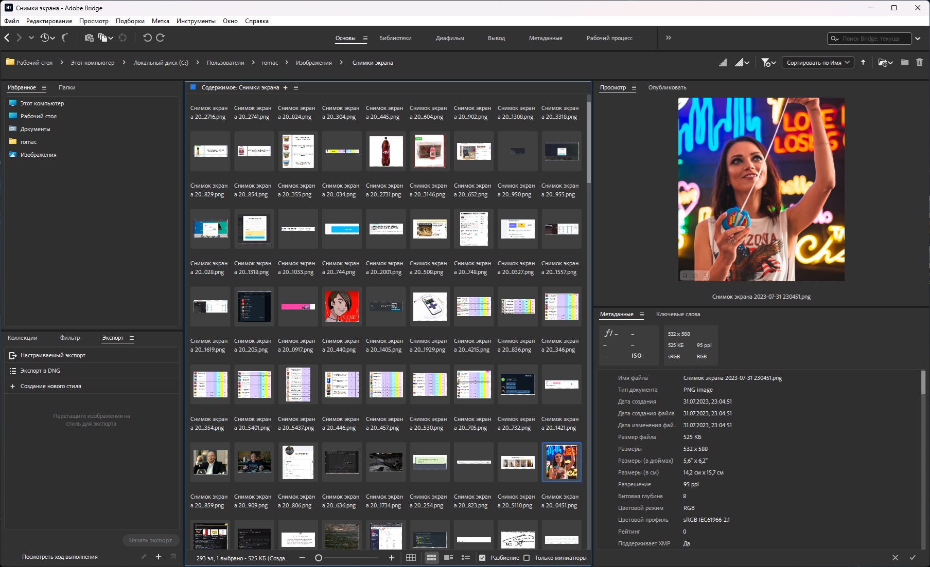This screenshot has height=567, width=930.
Task: Click the create new folder icon
Action: click(905, 63)
